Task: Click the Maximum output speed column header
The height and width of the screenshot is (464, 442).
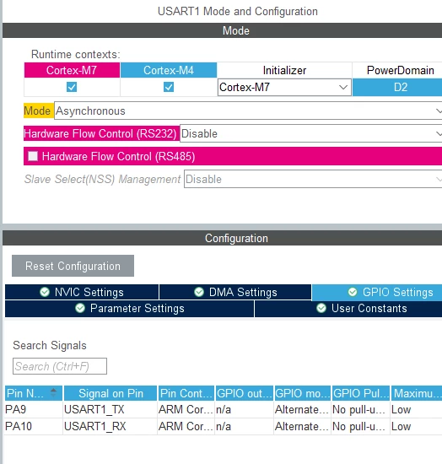Action: [x=417, y=393]
